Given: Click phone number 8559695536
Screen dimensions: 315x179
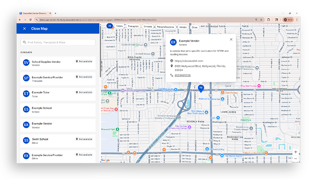Looking at the screenshot, I should [x=183, y=75].
